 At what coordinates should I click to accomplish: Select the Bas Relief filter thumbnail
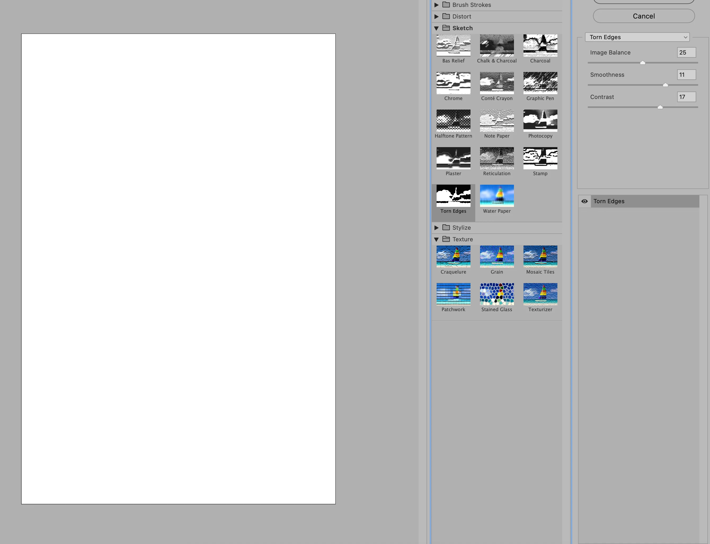click(x=453, y=46)
